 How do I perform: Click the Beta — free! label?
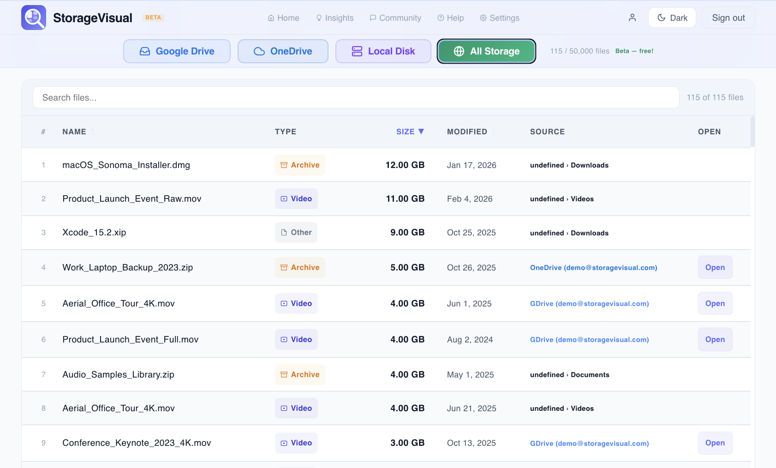(634, 51)
